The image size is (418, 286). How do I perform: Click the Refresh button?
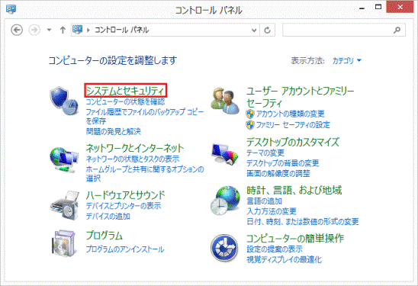tap(268, 30)
